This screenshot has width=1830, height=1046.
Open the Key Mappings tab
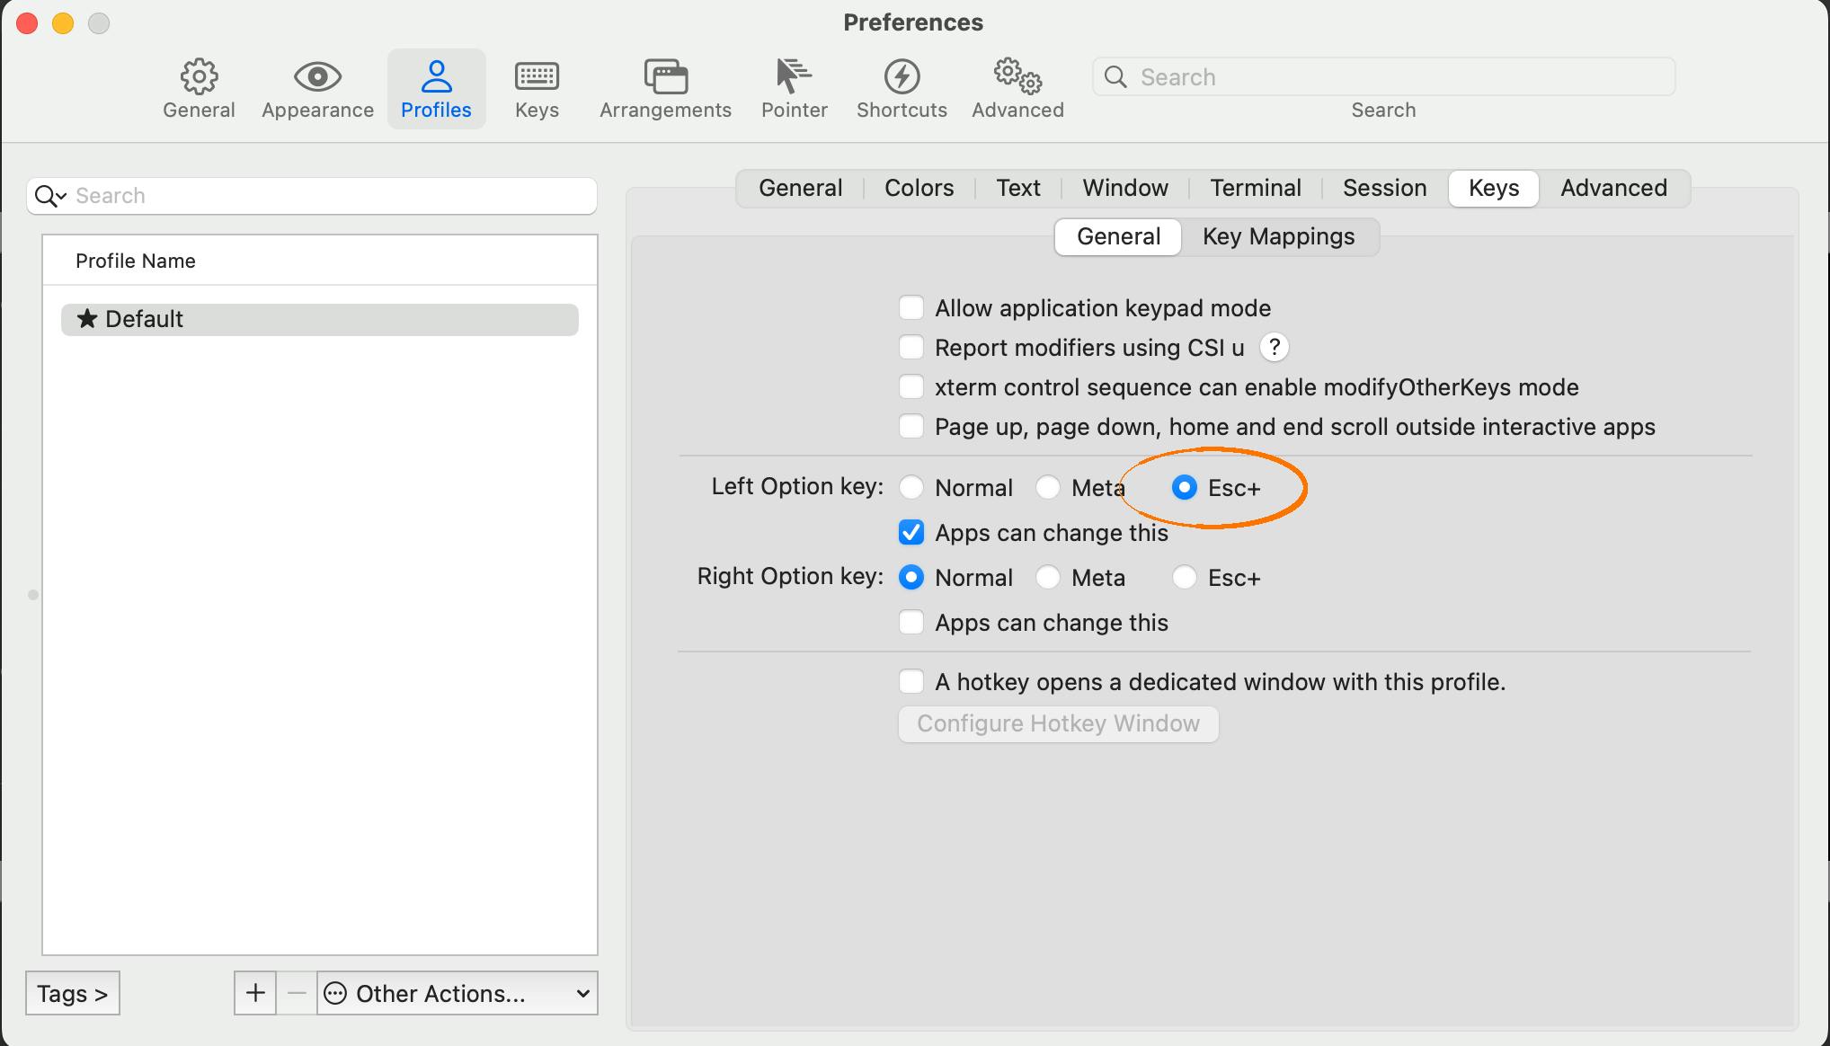[x=1278, y=236]
